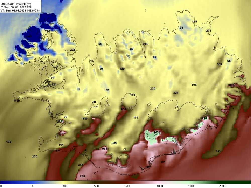Click the map value 63
The width and height of the screenshot is (251, 188).
coord(115,143)
